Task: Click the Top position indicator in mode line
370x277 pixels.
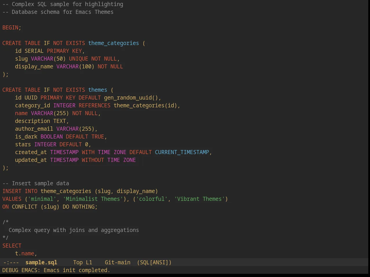Action: pos(78,262)
